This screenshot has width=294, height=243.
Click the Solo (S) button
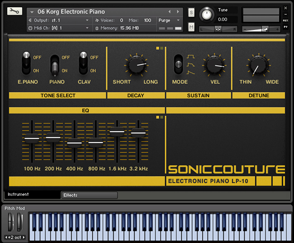191,12
